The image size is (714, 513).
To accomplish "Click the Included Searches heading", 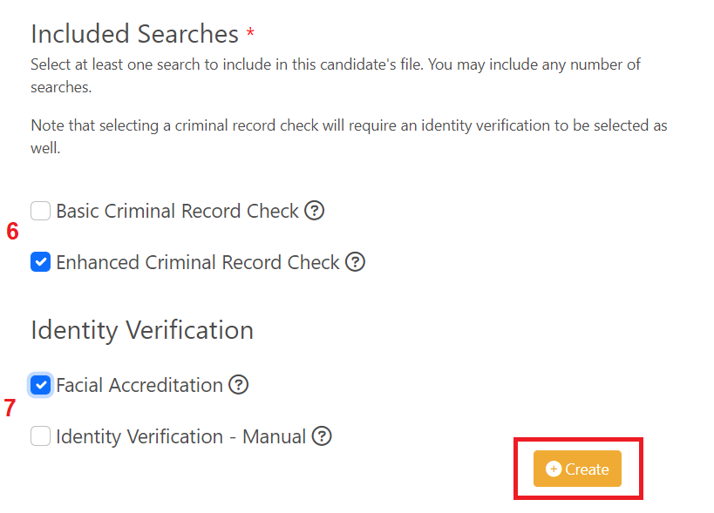I will (x=135, y=34).
